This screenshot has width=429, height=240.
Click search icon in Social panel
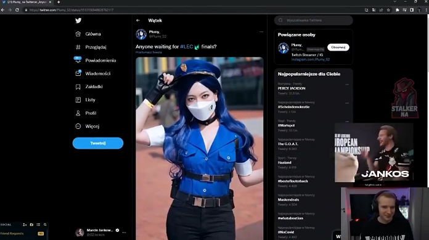[x=45, y=225]
